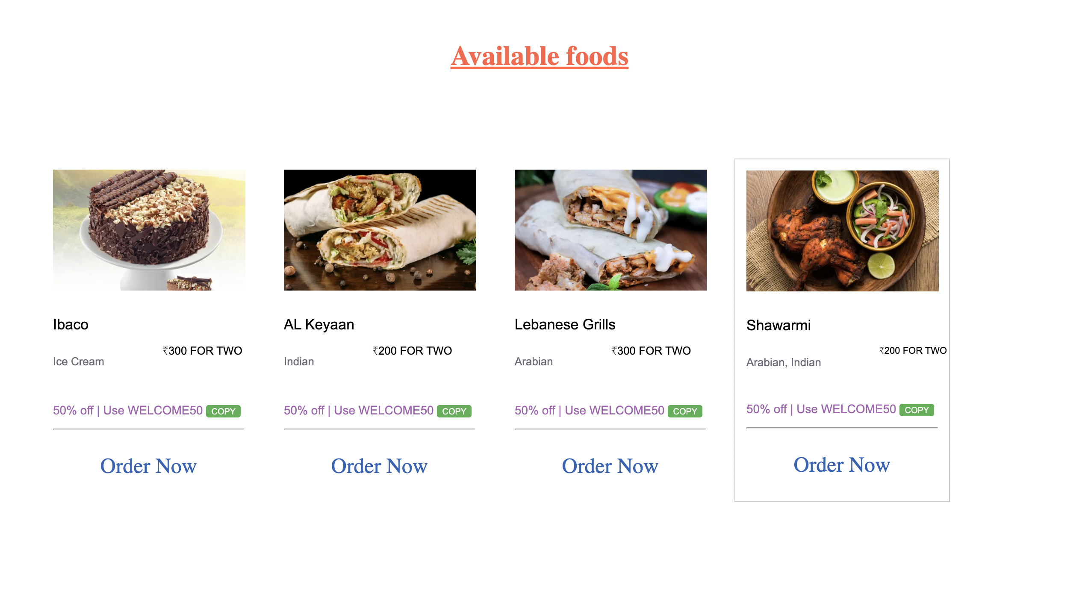Click the ₹200 FOR TWO price on Shawarmi
1085x611 pixels.
pyautogui.click(x=913, y=350)
